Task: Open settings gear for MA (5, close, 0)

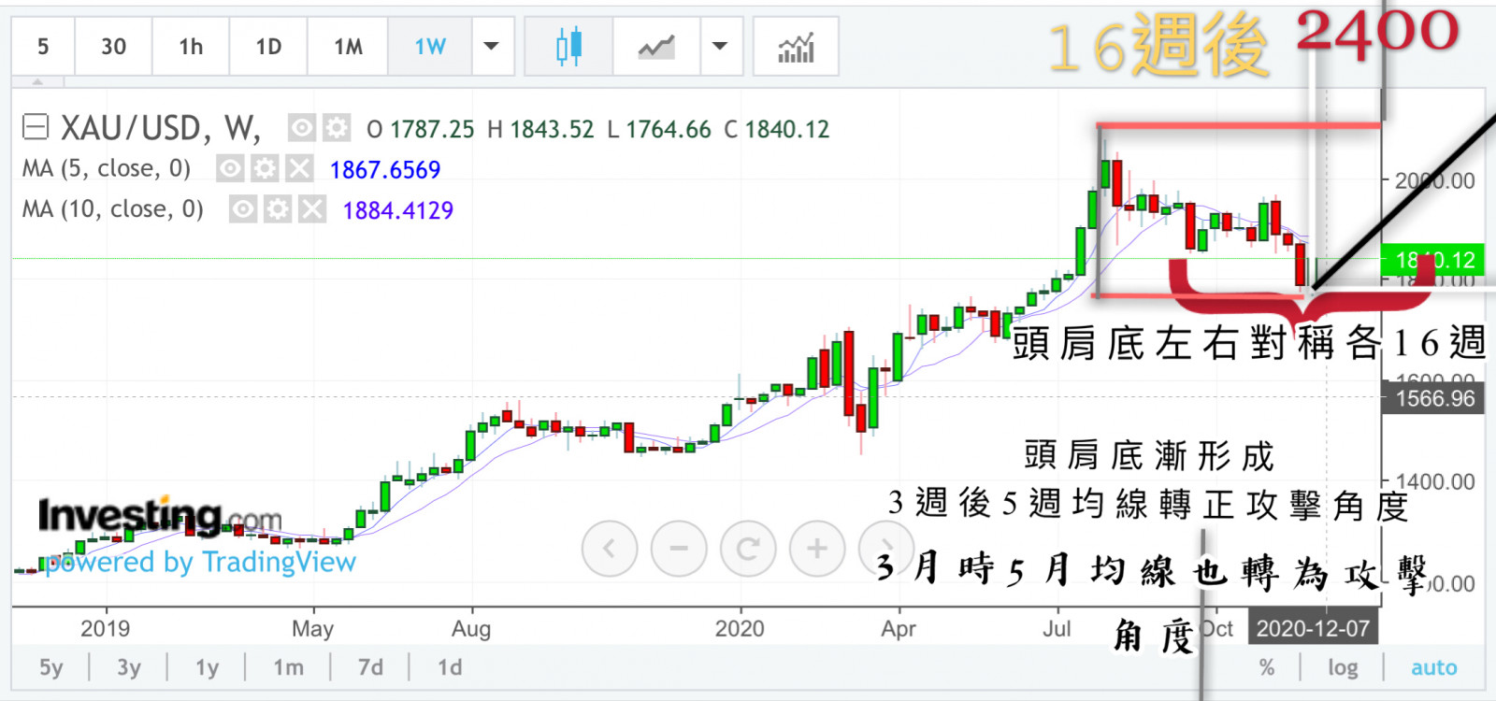Action: tap(265, 168)
